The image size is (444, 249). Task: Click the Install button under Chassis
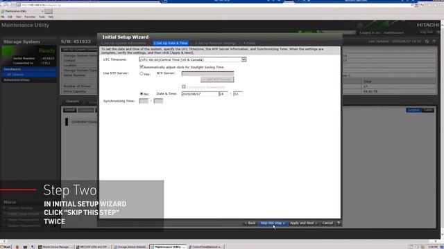click(69, 110)
